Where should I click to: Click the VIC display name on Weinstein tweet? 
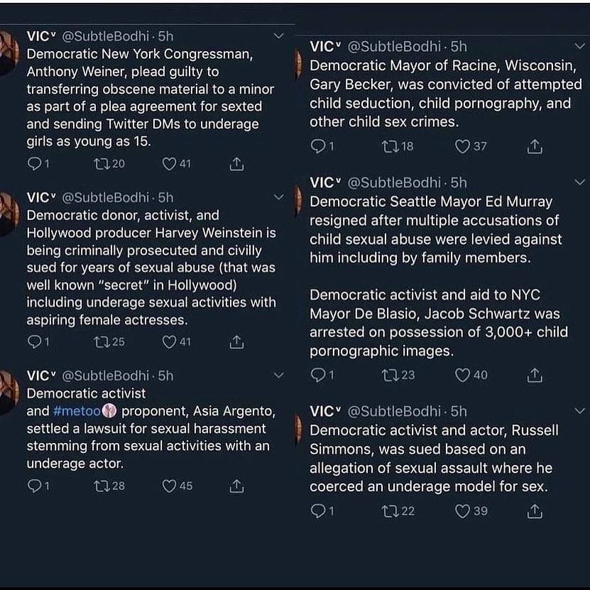(40, 197)
